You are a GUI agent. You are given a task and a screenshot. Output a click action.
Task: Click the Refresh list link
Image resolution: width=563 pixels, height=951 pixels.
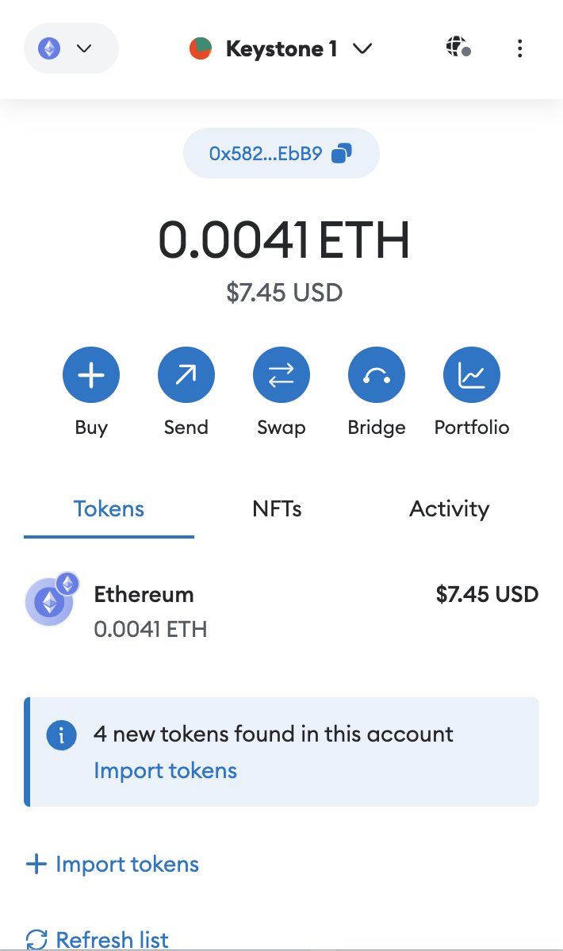112,940
